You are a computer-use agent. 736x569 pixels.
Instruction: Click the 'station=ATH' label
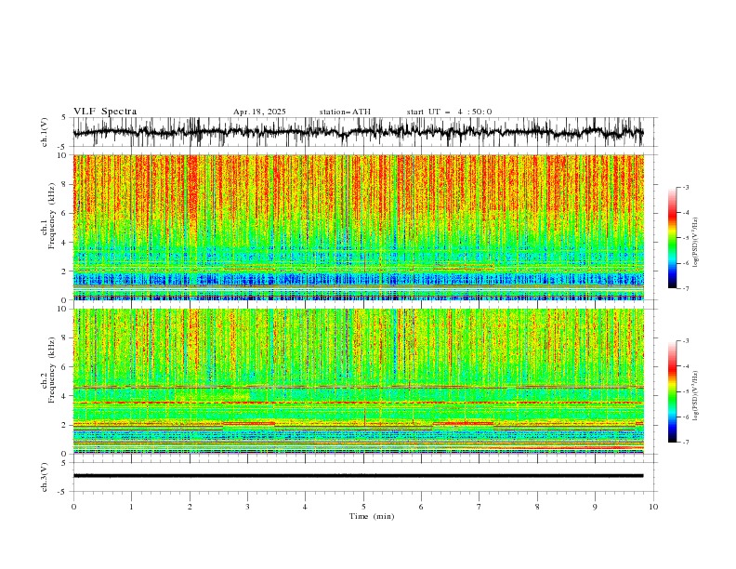[345, 112]
